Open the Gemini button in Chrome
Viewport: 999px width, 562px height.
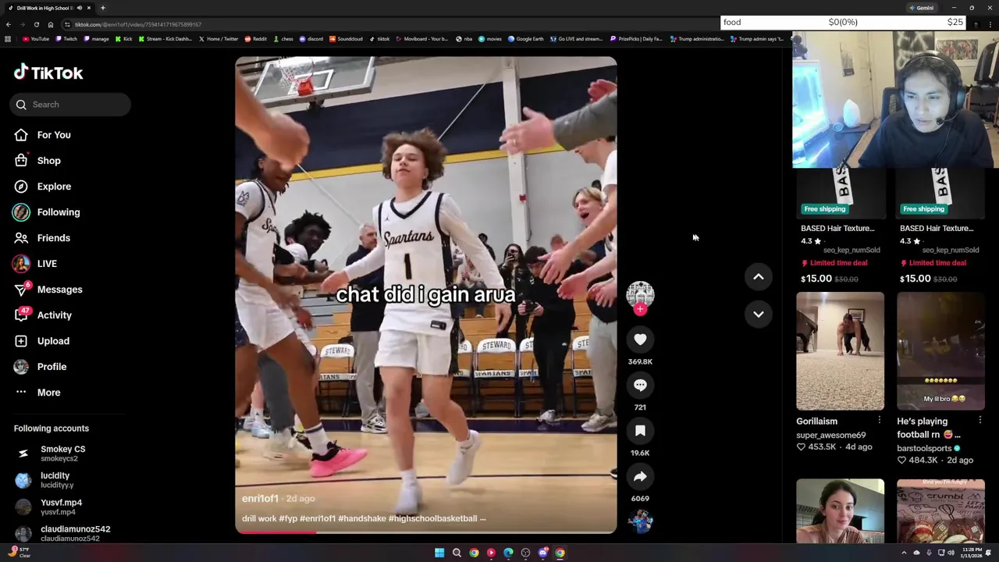point(922,8)
